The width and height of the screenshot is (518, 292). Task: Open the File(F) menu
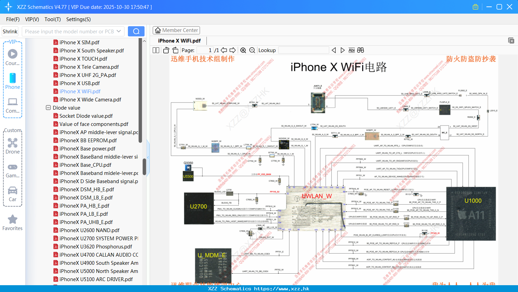13,19
